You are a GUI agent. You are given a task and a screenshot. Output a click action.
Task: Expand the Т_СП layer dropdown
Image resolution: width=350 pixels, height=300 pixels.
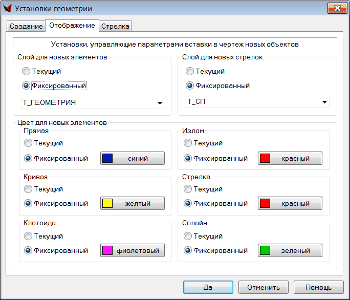click(325, 102)
